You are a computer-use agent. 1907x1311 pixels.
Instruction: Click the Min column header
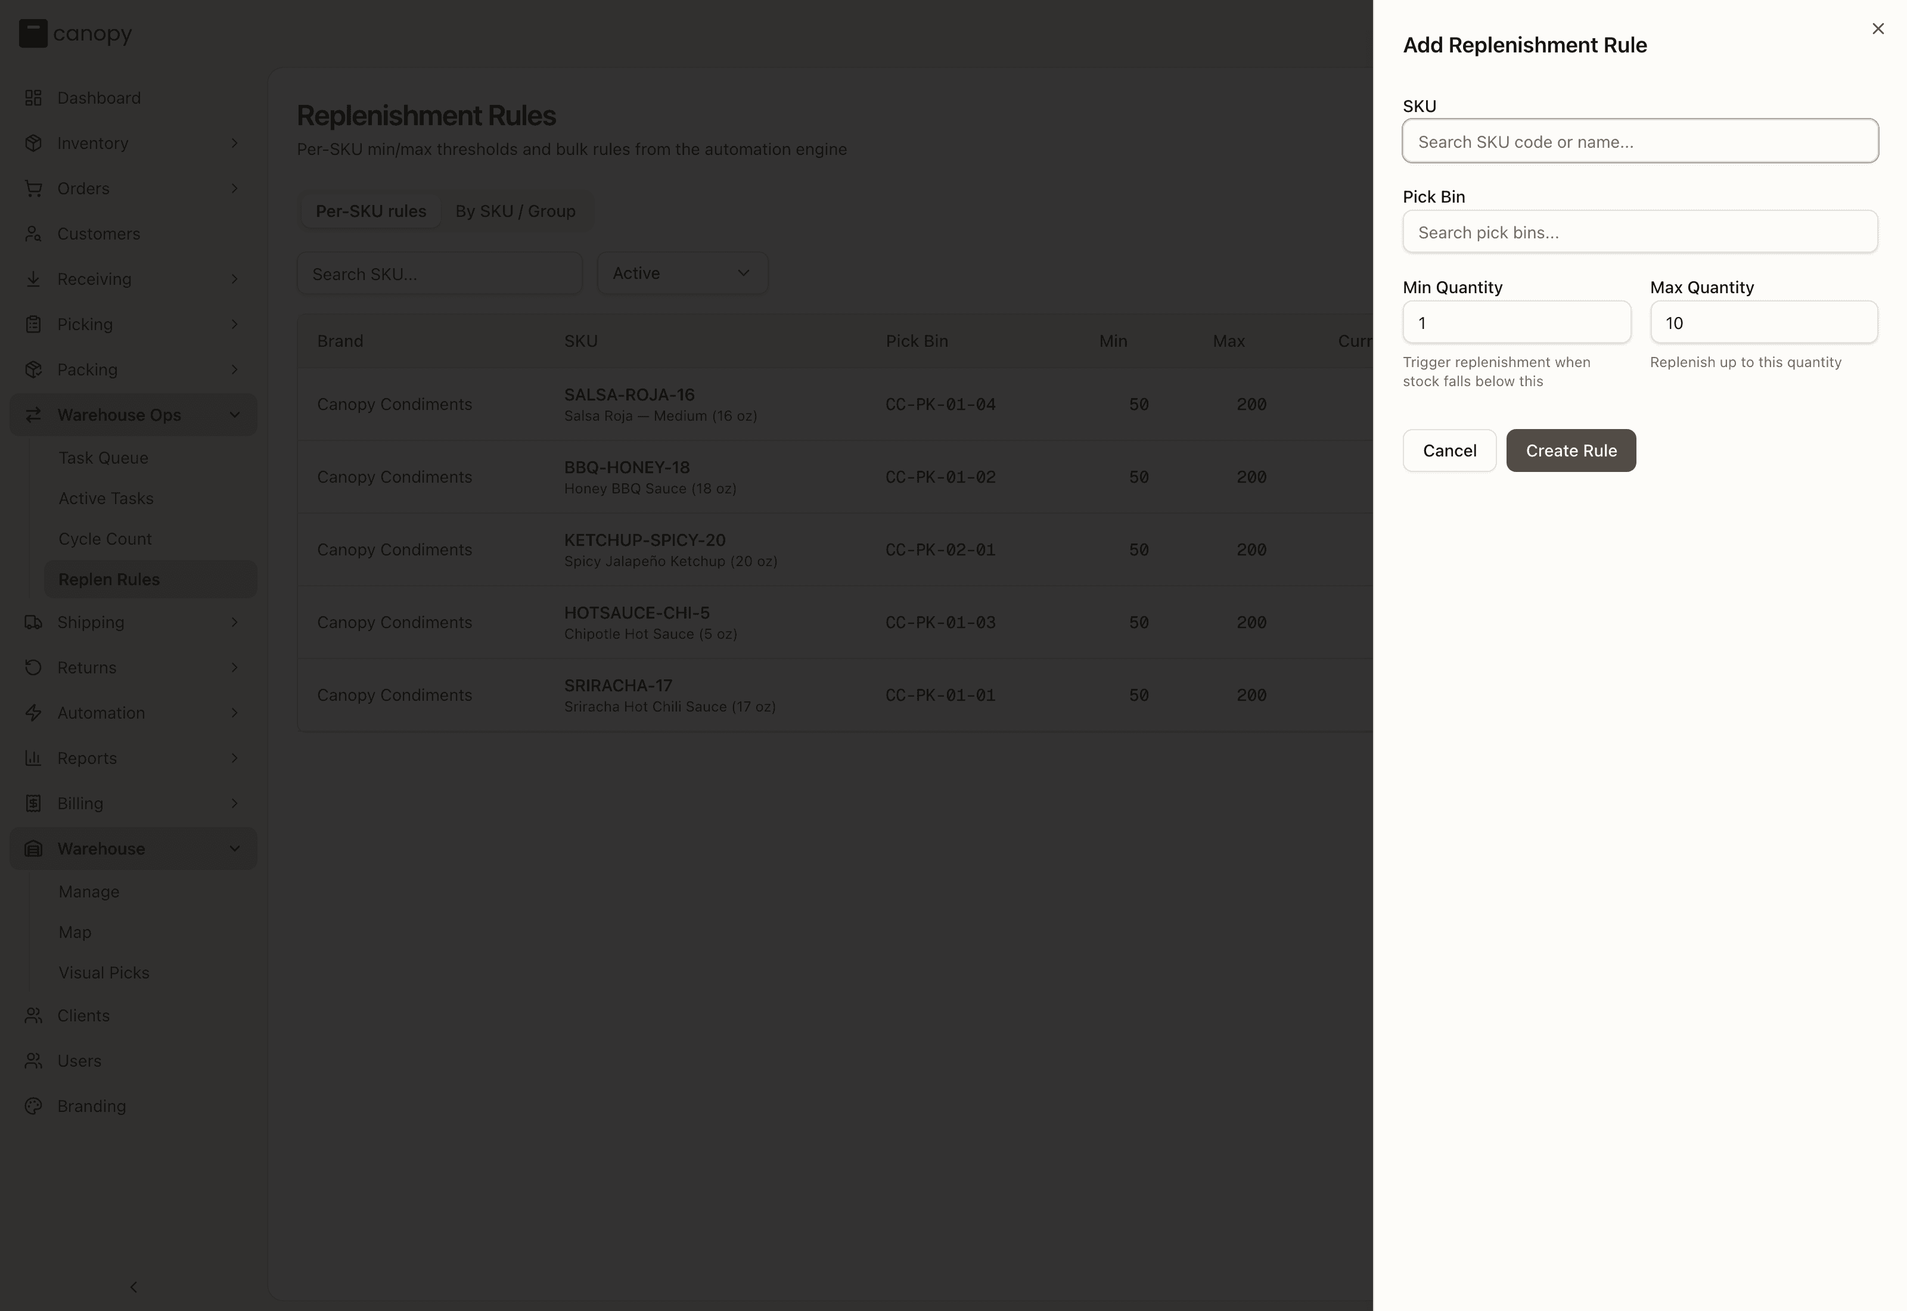(x=1113, y=341)
